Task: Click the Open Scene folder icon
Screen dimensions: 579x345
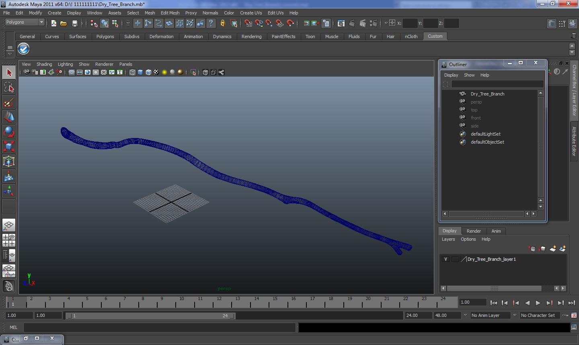Action: (64, 23)
